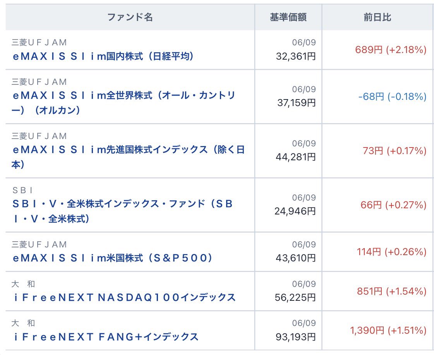Open eMAXIS Slim全世界株式（オール・カントリー） link

[124, 103]
